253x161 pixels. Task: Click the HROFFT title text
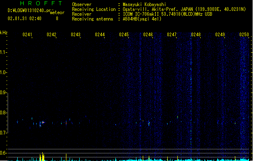[x=41, y=3]
